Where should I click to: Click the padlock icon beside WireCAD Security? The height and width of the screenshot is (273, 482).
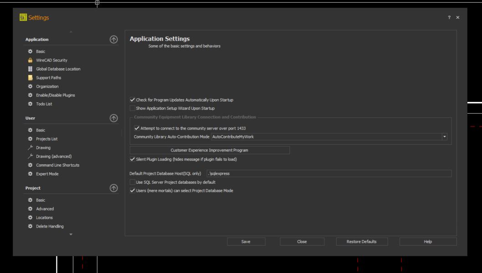(30, 60)
